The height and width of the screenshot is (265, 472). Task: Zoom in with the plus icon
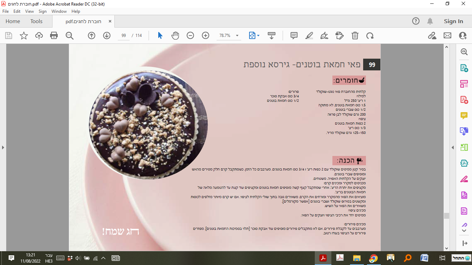[206, 36]
